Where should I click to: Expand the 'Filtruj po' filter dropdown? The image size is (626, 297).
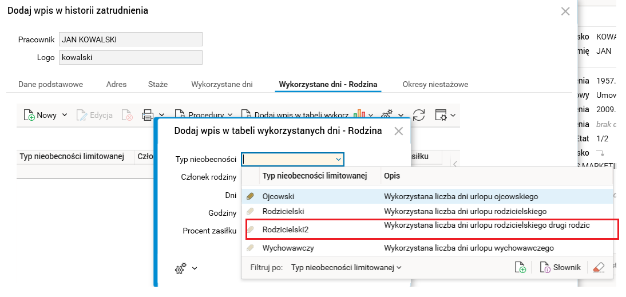pyautogui.click(x=346, y=267)
